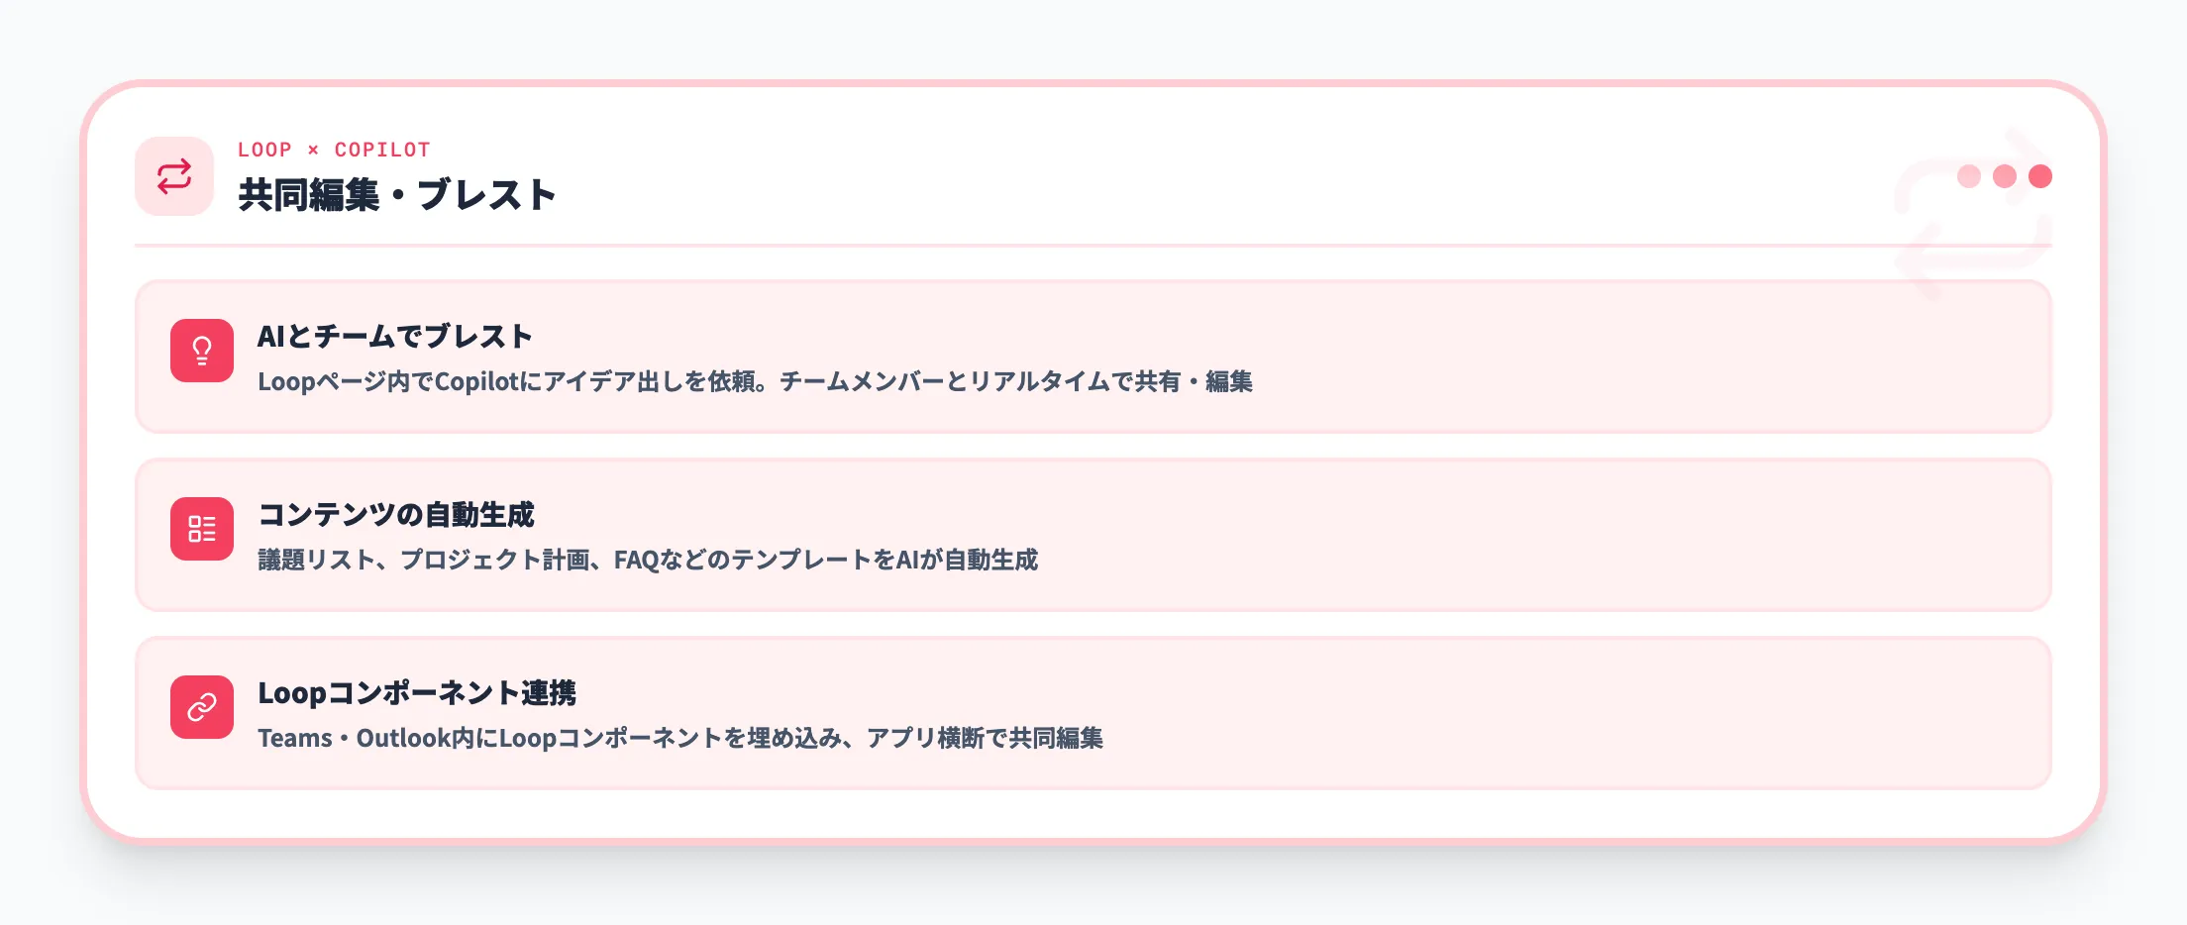The height and width of the screenshot is (925, 2187).
Task: Click the lightest pink dot in header
Action: (x=1969, y=176)
